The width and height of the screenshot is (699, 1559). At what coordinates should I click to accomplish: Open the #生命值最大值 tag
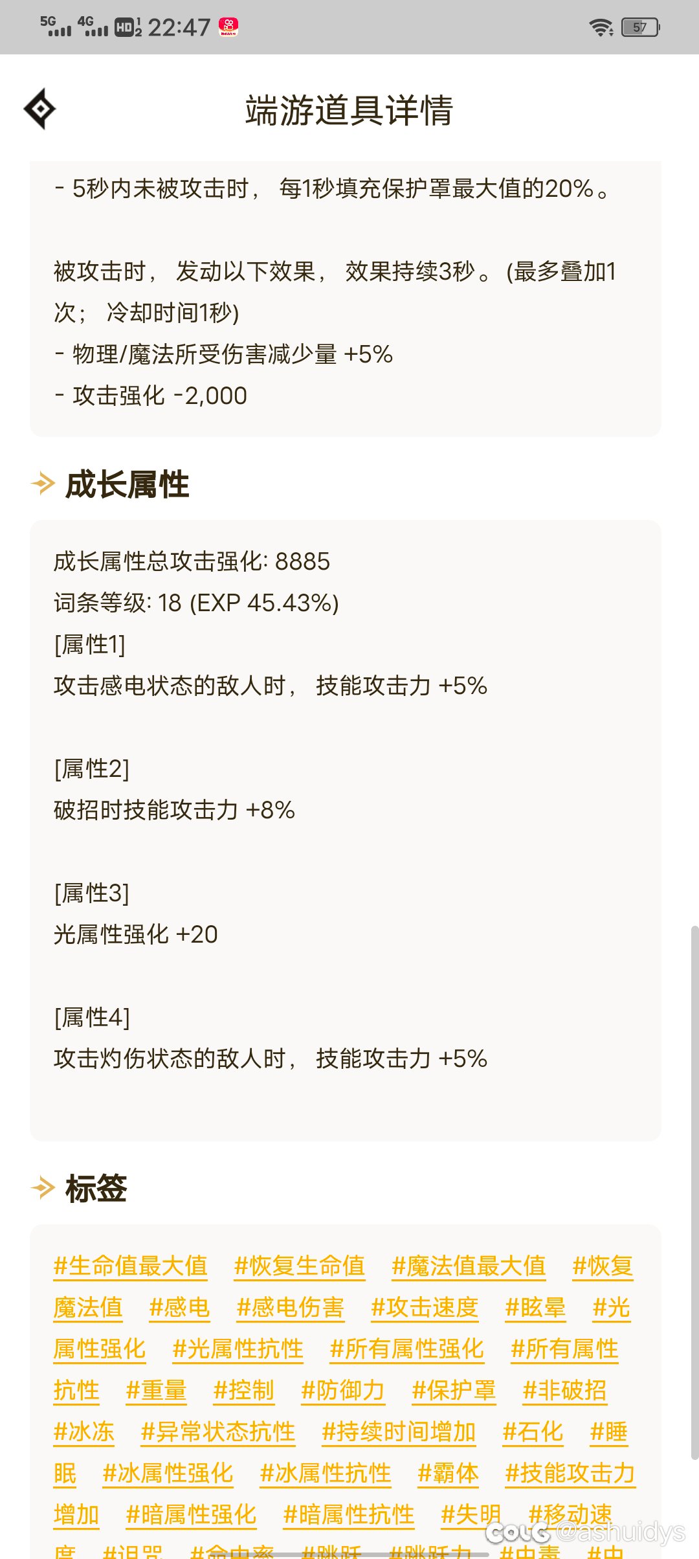click(130, 1265)
